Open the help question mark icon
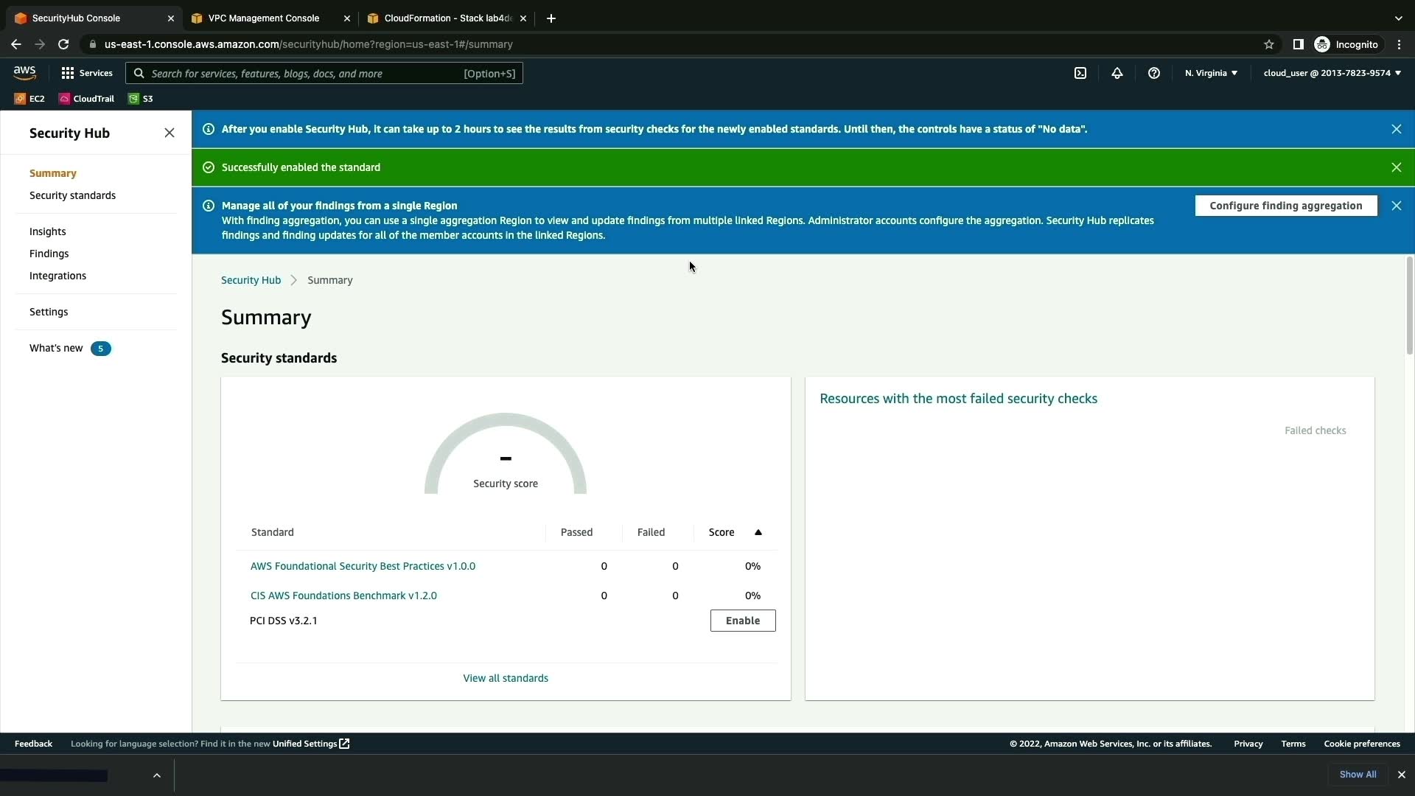1415x796 pixels. pos(1154,73)
